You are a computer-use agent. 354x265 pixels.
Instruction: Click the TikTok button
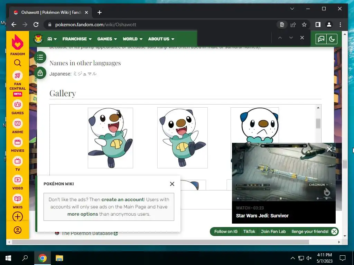[249, 232]
